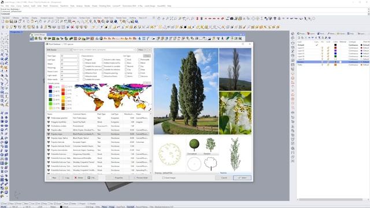Open the database selector dropdown beside search
The height and width of the screenshot is (208, 370).
point(59,50)
